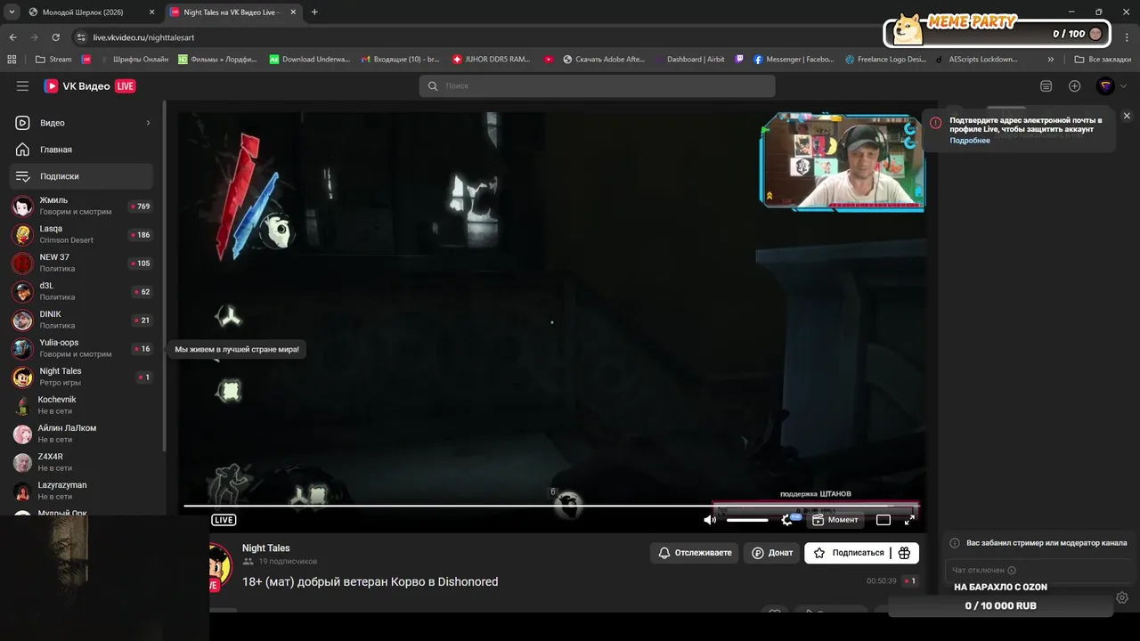Click the plus create icon in the header
Image resolution: width=1140 pixels, height=641 pixels.
click(1074, 86)
